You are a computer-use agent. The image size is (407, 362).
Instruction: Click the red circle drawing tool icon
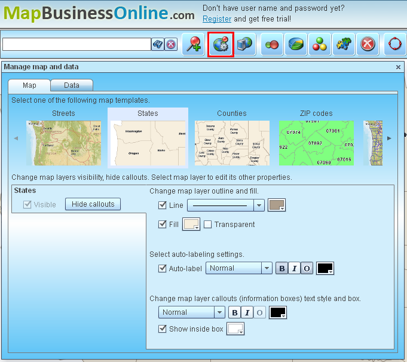(x=395, y=44)
